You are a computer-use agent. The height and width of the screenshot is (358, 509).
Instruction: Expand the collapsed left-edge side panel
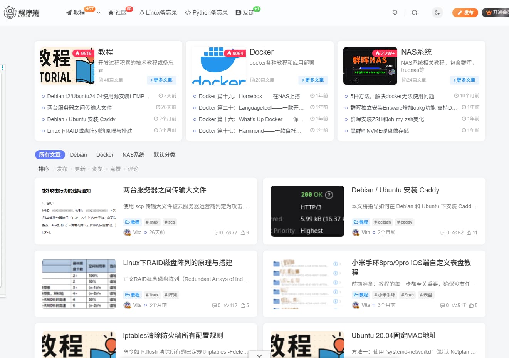3,67
